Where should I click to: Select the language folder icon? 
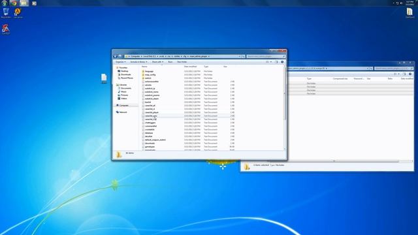click(143, 71)
